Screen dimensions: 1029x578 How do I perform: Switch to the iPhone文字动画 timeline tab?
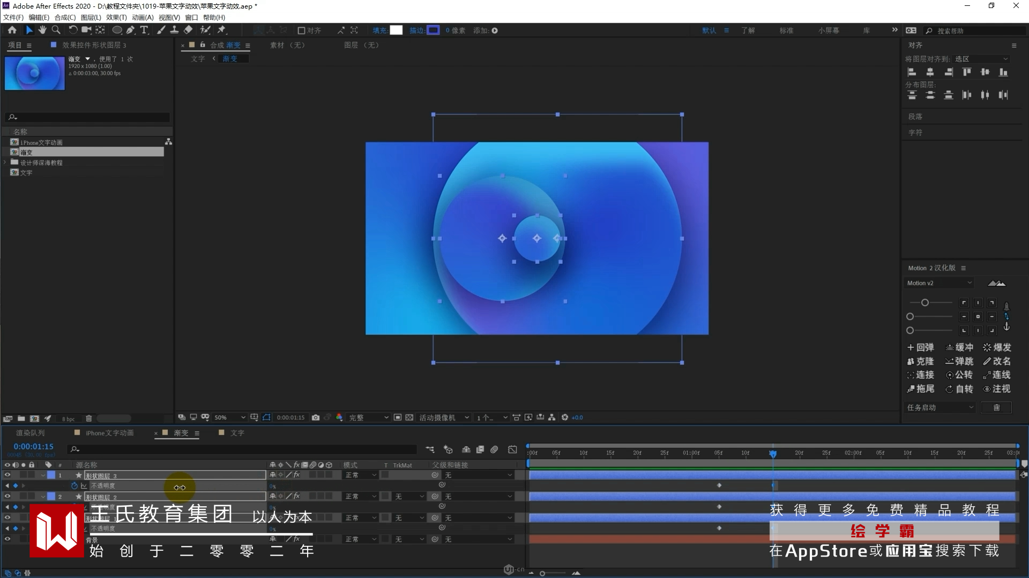point(109,433)
